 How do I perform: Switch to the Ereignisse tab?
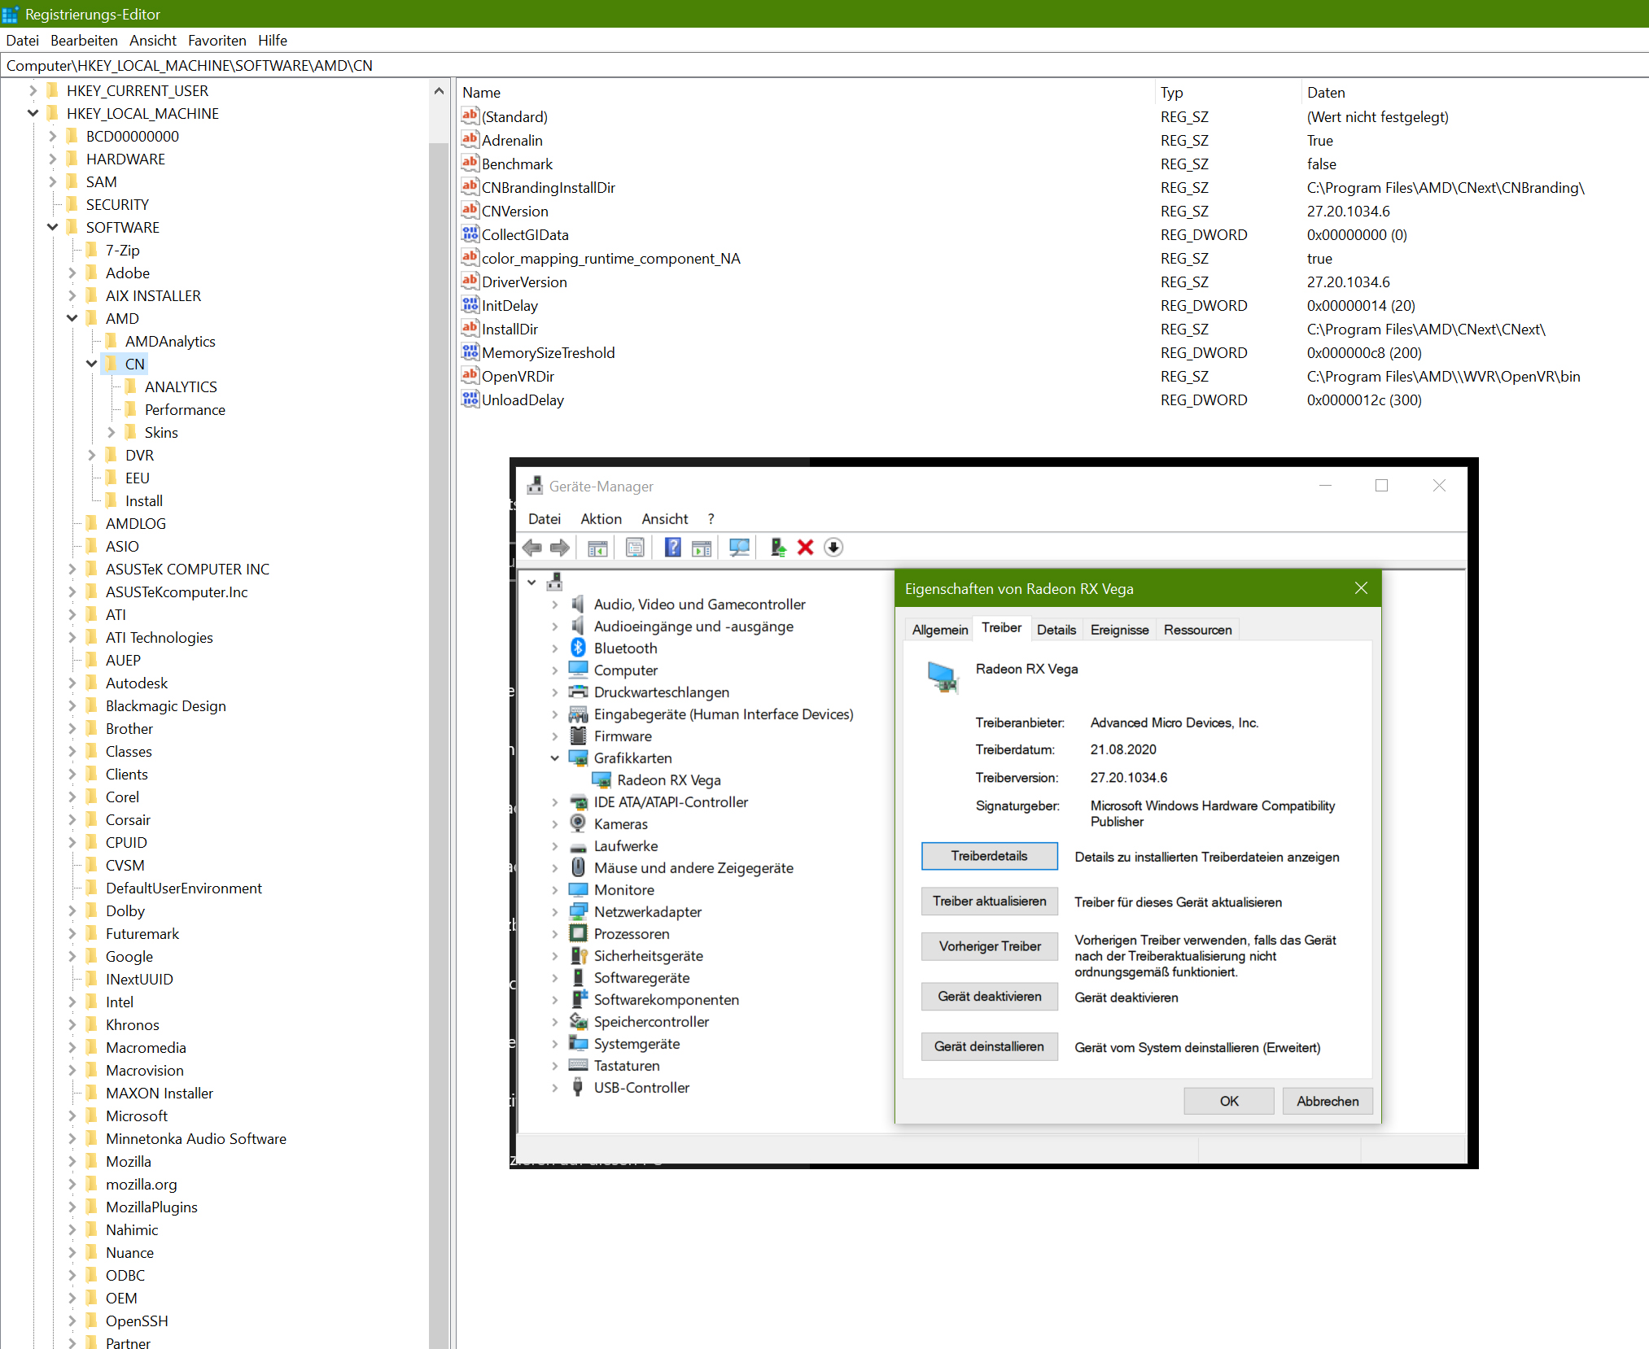pyautogui.click(x=1119, y=630)
